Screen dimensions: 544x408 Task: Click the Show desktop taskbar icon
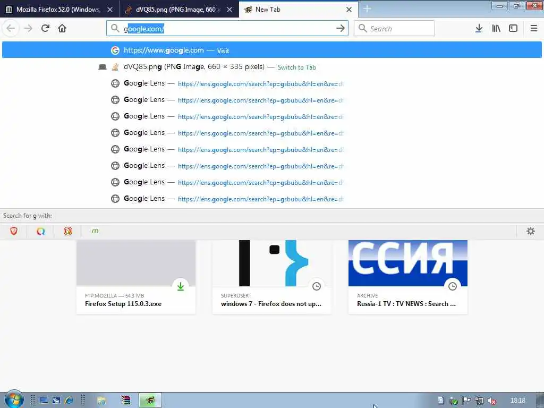click(44, 401)
